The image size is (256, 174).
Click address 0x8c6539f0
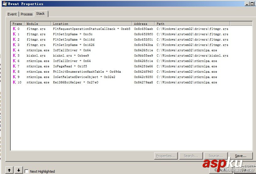click(144, 34)
